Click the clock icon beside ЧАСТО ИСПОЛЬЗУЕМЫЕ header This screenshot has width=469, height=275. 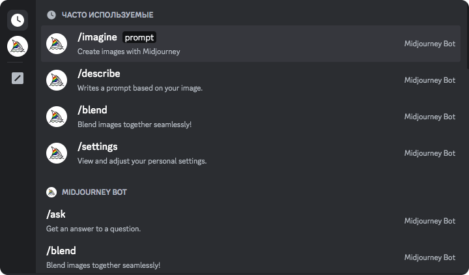tap(51, 14)
